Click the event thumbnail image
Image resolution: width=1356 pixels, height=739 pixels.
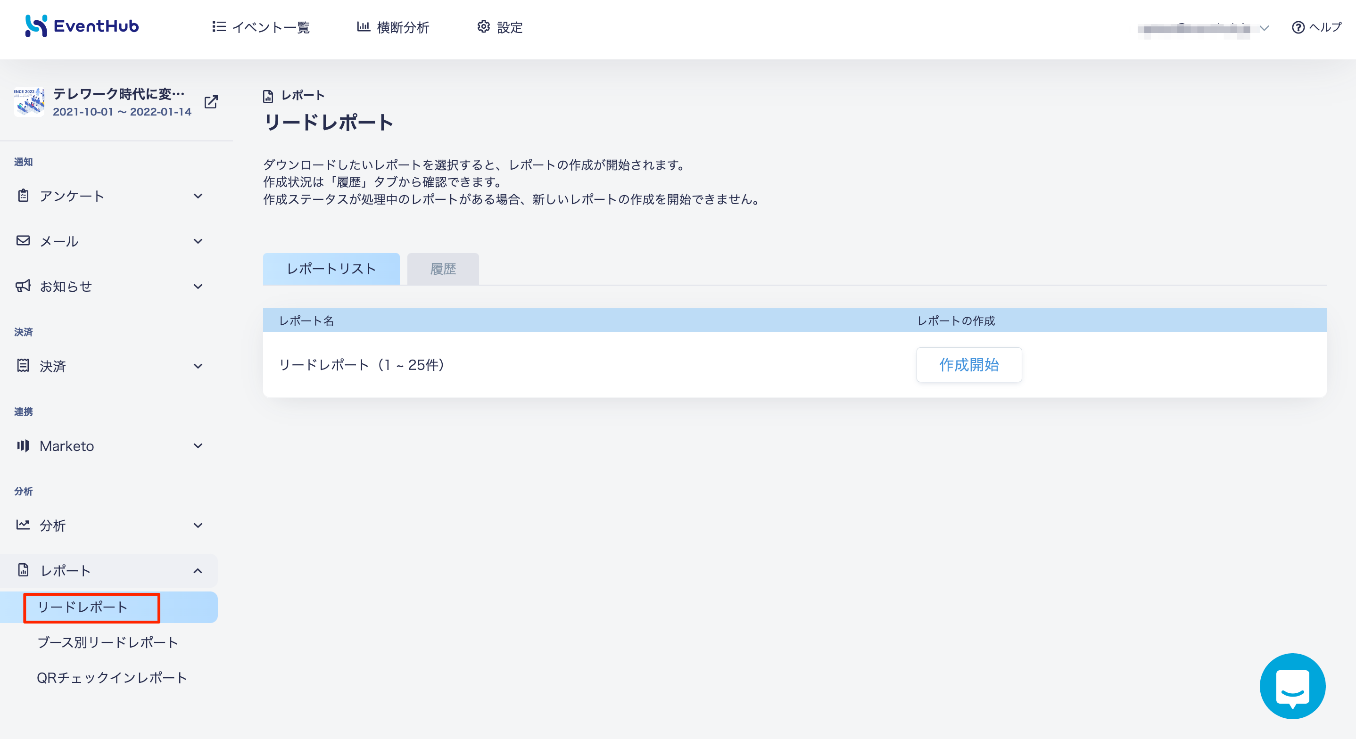(x=30, y=102)
